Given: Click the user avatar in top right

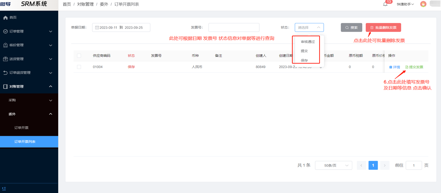Looking at the screenshot, I should pyautogui.click(x=423, y=4).
